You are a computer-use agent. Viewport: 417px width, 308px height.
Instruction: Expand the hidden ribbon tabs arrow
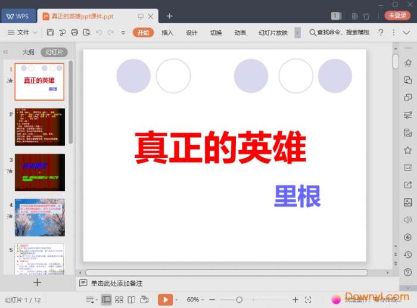297,32
